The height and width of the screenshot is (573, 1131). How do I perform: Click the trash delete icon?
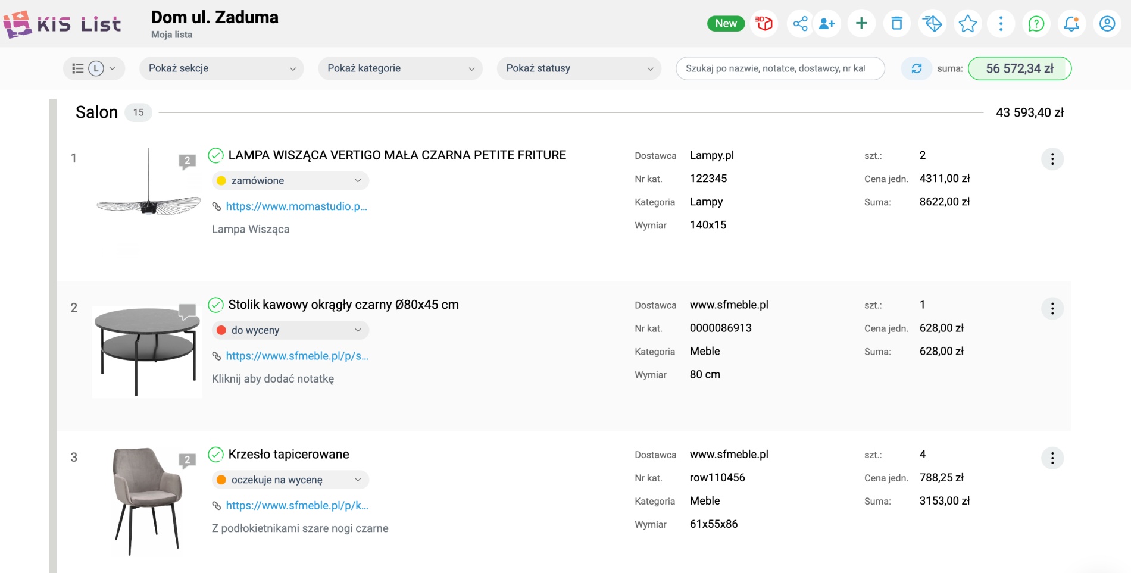point(896,24)
